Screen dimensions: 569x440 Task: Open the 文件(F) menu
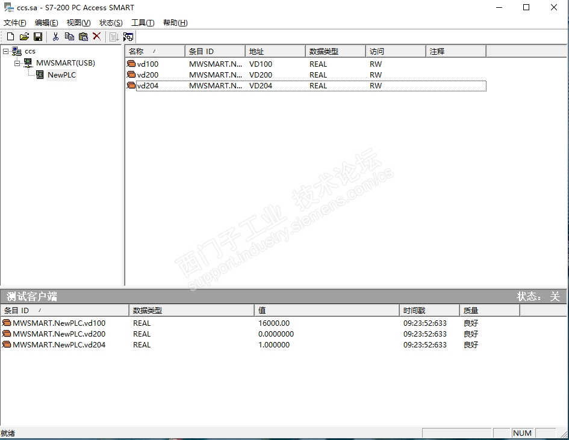pyautogui.click(x=15, y=23)
